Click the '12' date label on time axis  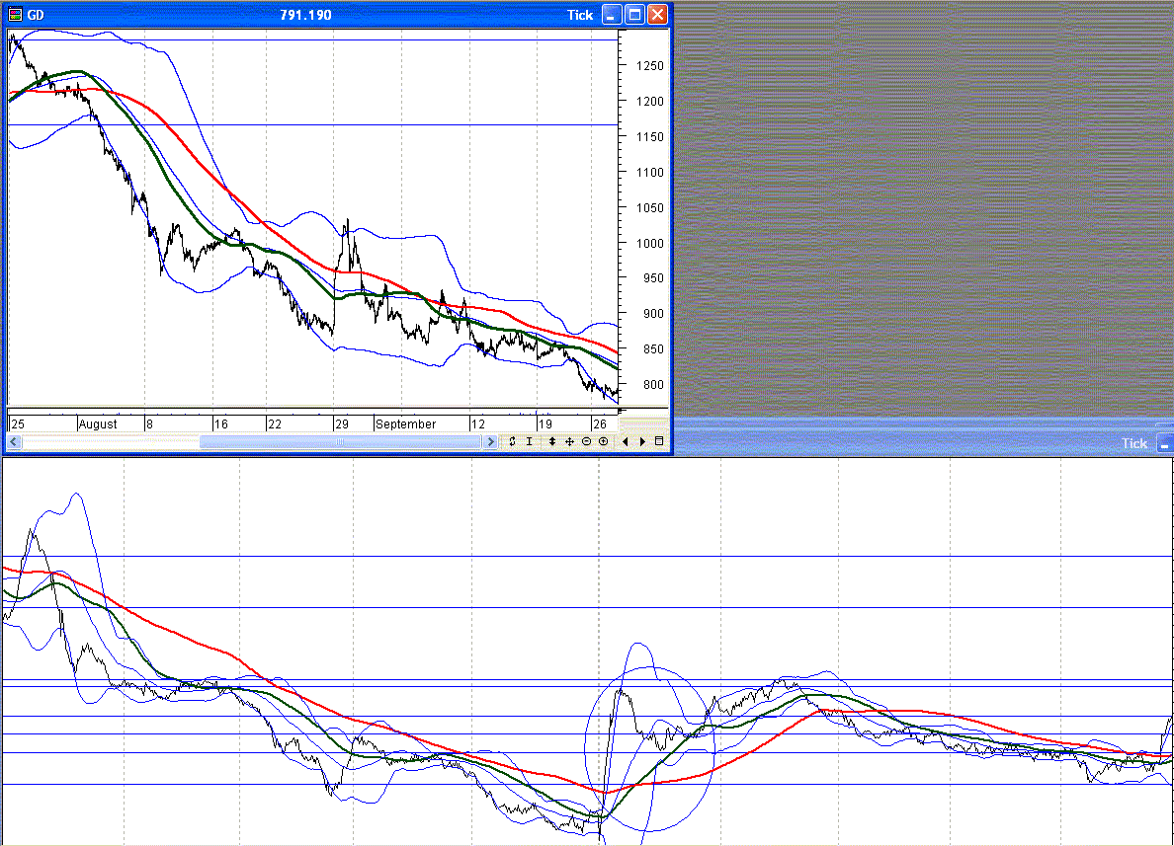(477, 424)
